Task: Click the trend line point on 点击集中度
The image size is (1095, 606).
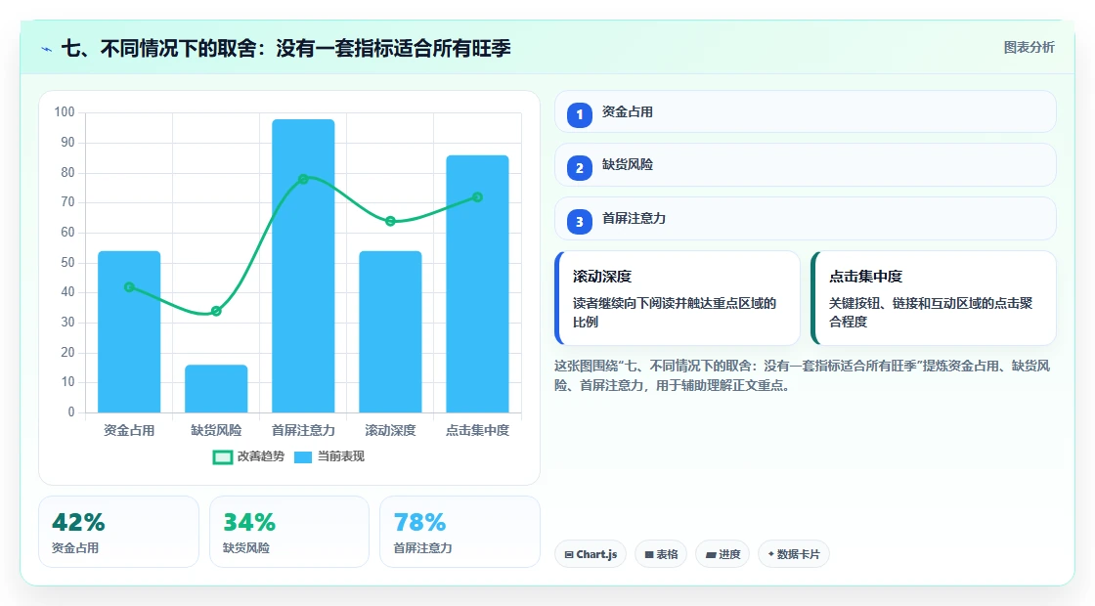Action: (478, 197)
